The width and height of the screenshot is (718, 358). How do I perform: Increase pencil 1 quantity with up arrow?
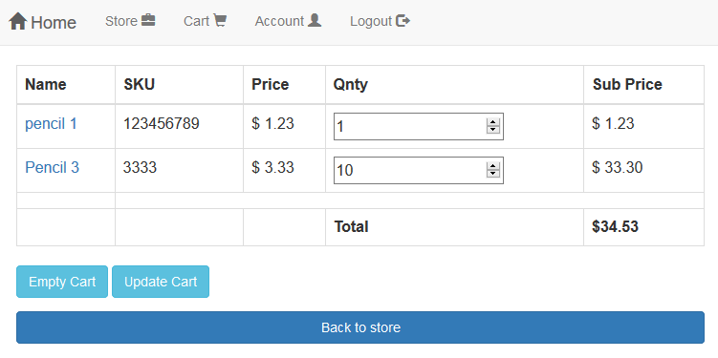point(492,122)
